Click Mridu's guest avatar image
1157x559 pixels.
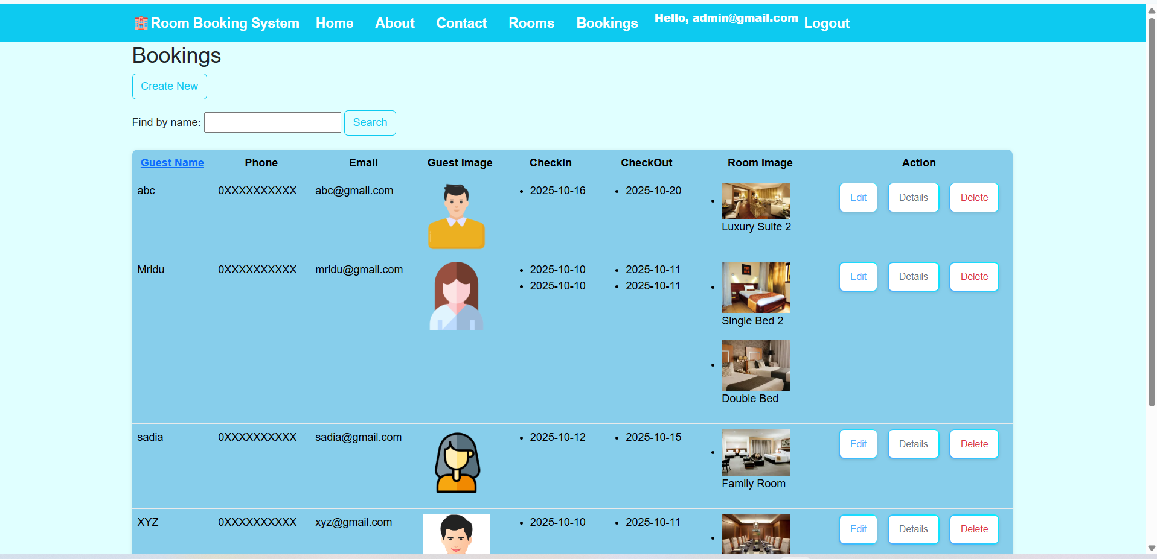(x=457, y=295)
